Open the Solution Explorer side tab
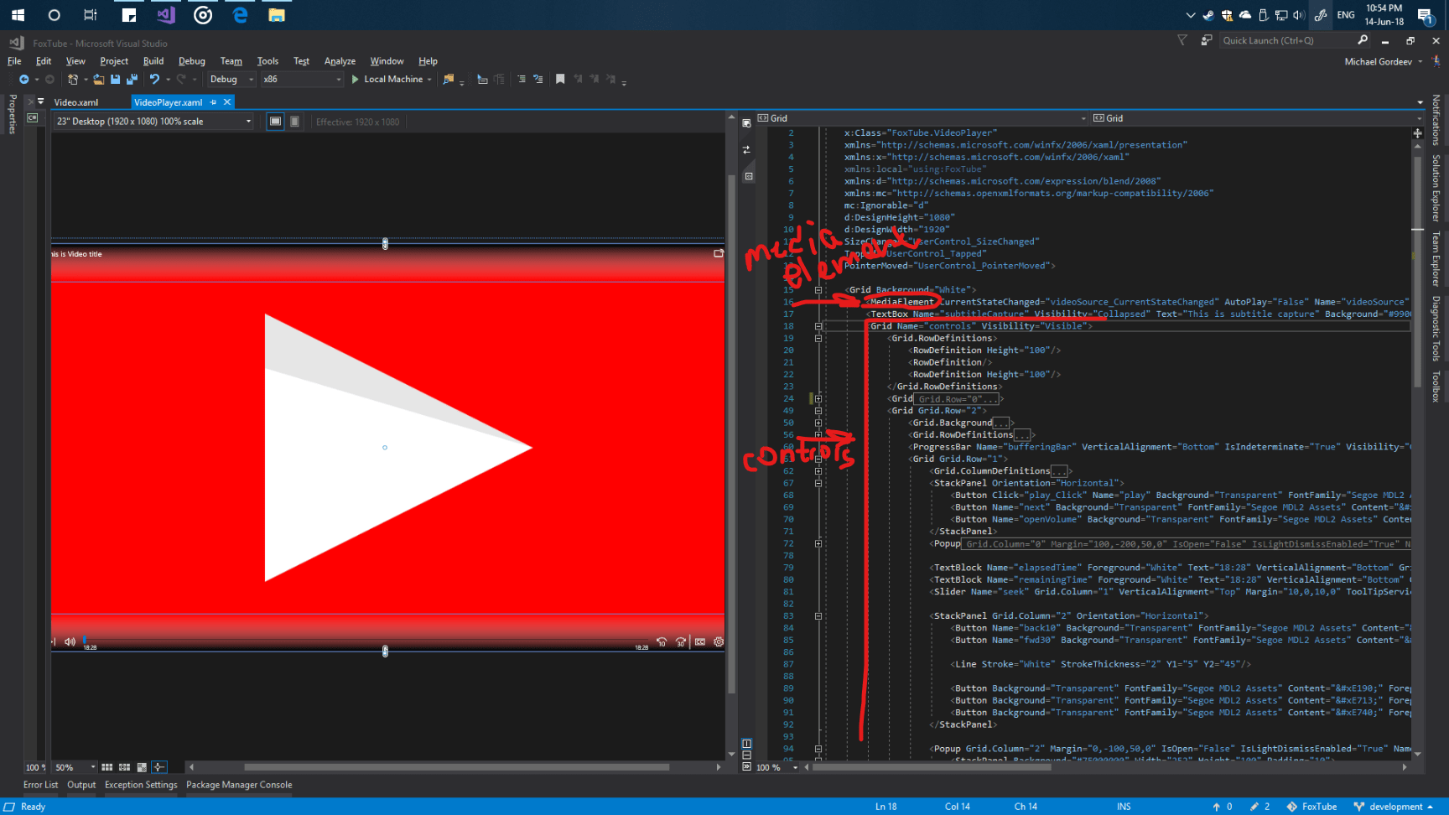 [1436, 188]
